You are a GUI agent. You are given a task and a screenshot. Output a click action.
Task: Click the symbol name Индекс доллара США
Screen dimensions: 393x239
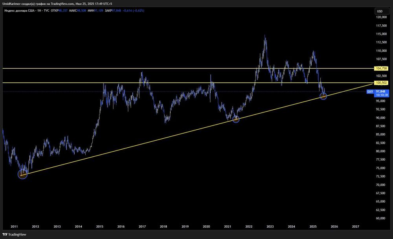[19, 11]
